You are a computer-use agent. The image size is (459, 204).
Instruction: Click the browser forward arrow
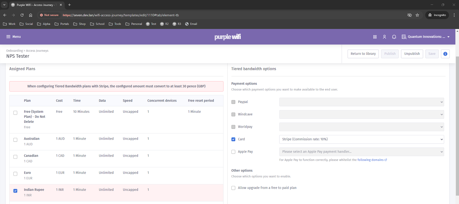pyautogui.click(x=13, y=15)
